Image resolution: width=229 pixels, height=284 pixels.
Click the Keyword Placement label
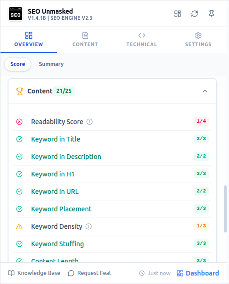point(61,209)
